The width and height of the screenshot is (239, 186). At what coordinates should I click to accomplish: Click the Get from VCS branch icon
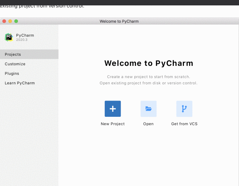pos(184,109)
